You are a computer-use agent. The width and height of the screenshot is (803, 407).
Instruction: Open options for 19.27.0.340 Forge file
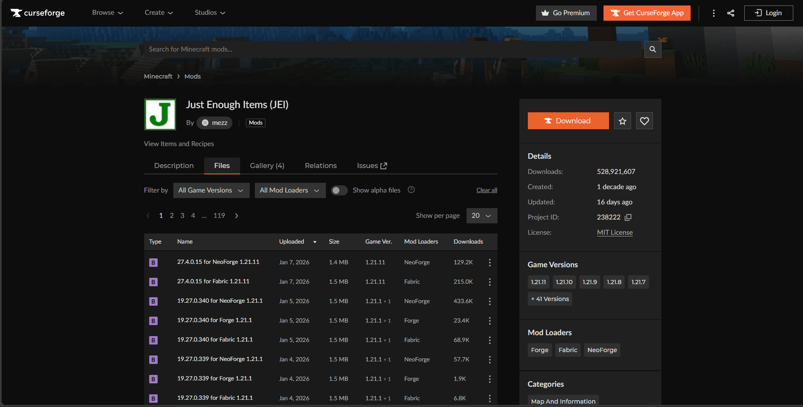490,321
